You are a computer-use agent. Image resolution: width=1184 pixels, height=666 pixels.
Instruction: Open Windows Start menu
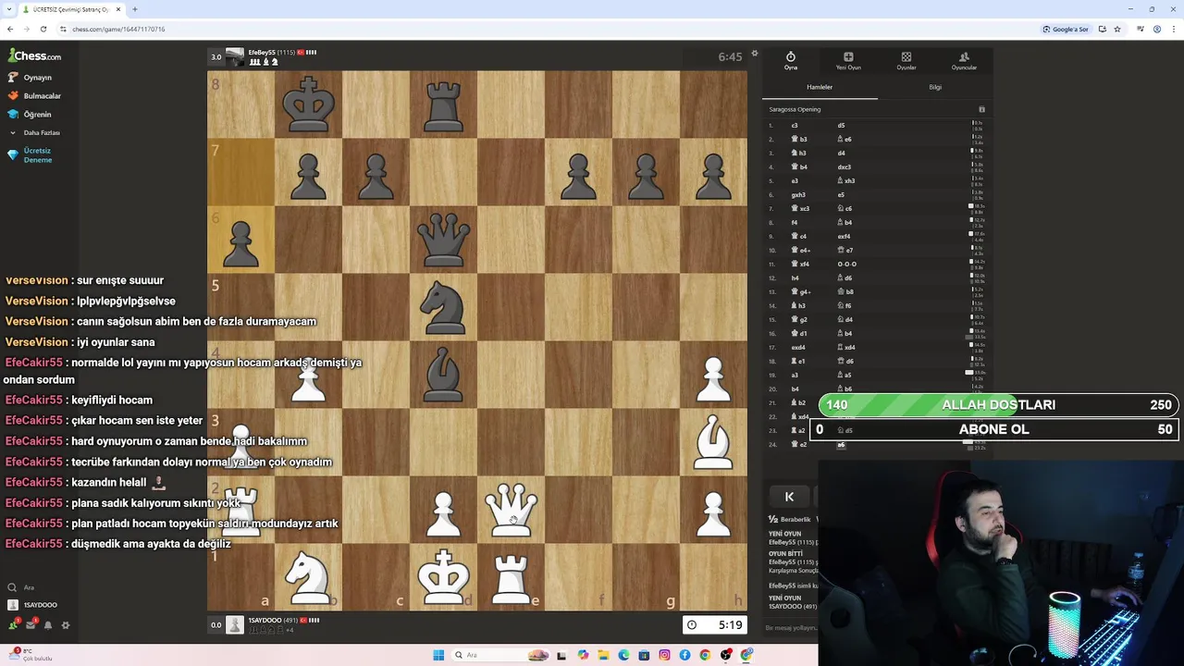point(438,655)
